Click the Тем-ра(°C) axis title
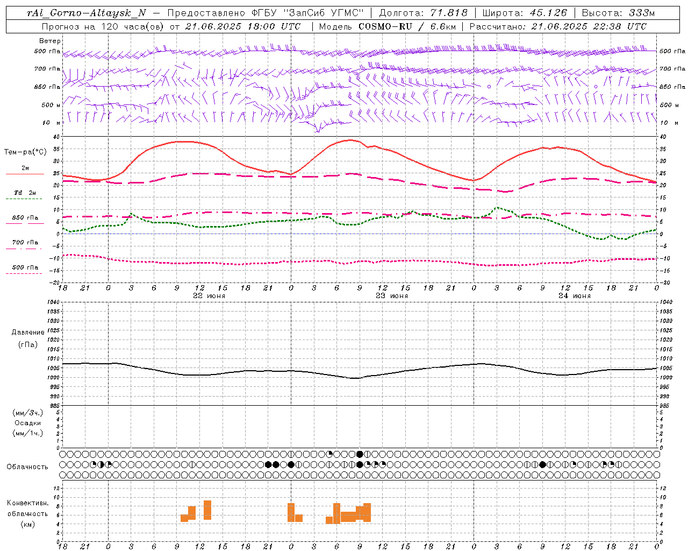The height and width of the screenshot is (551, 688). coord(25,152)
